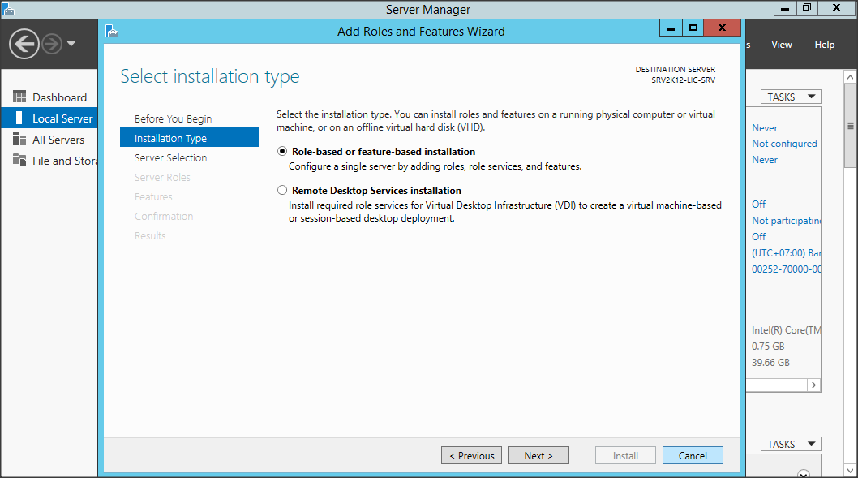Screen dimensions: 858x478
Task: Open the Help menu
Action: coord(824,45)
